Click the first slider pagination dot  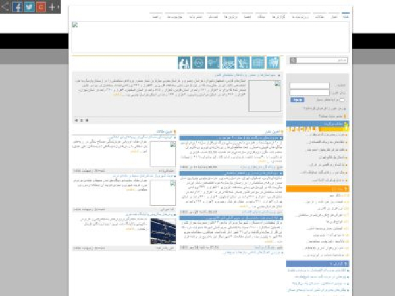point(76,120)
